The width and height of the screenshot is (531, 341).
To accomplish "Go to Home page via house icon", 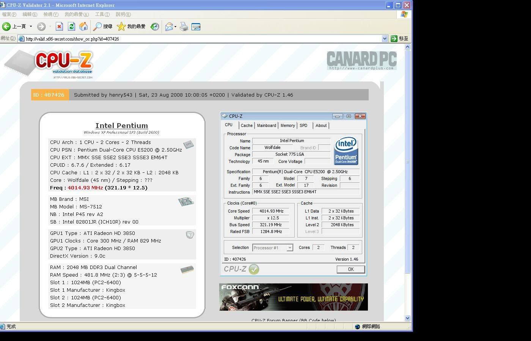I will 83,27.
